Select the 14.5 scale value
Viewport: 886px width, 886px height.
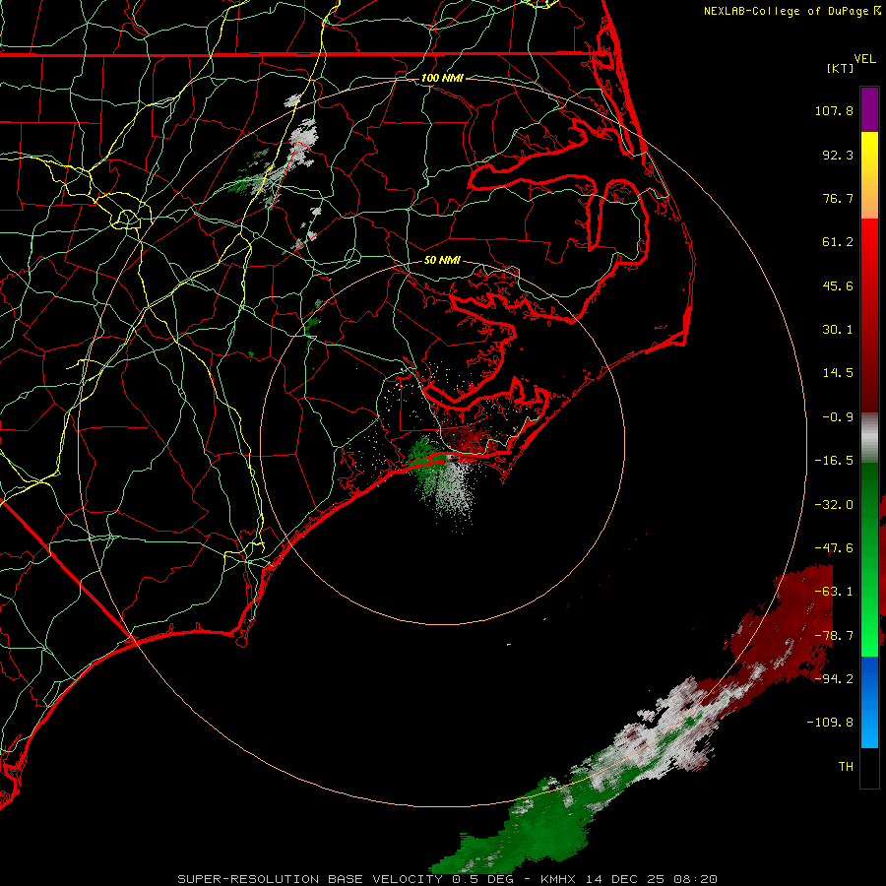tap(838, 373)
